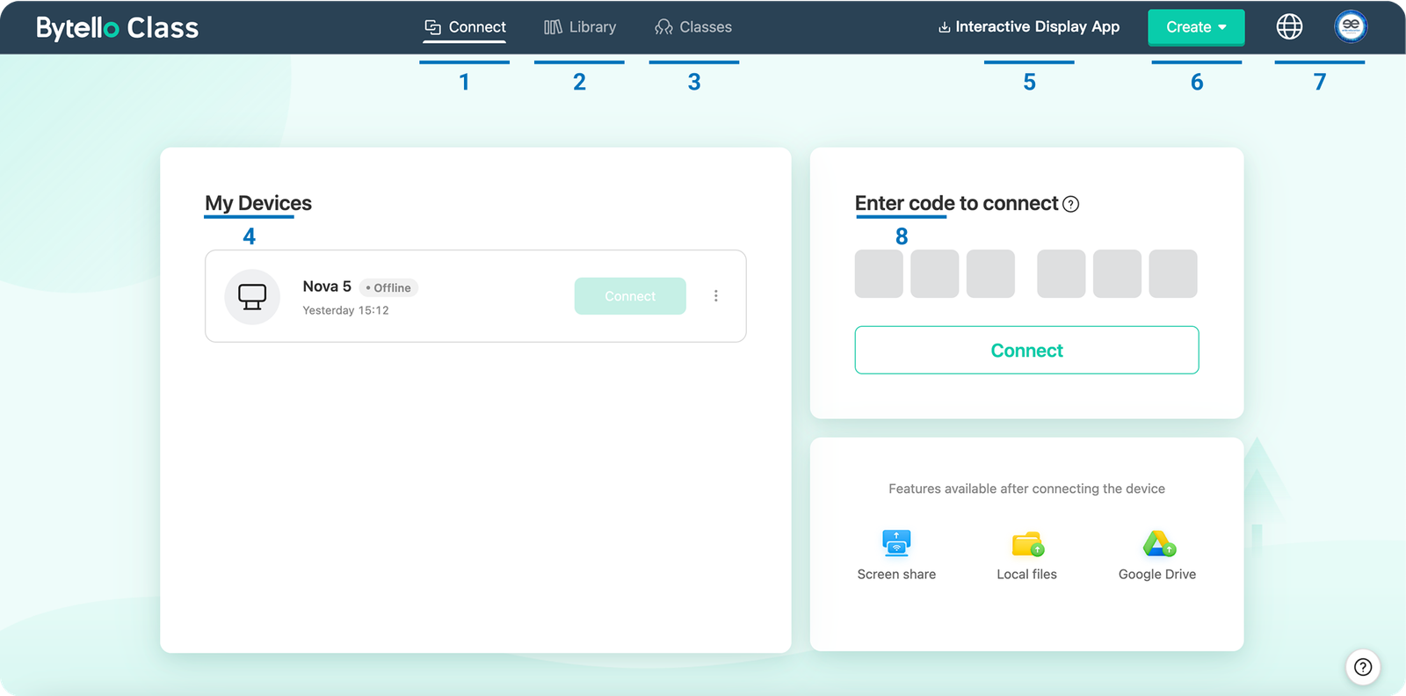1406x696 pixels.
Task: Click the globe language icon
Action: pyautogui.click(x=1289, y=27)
